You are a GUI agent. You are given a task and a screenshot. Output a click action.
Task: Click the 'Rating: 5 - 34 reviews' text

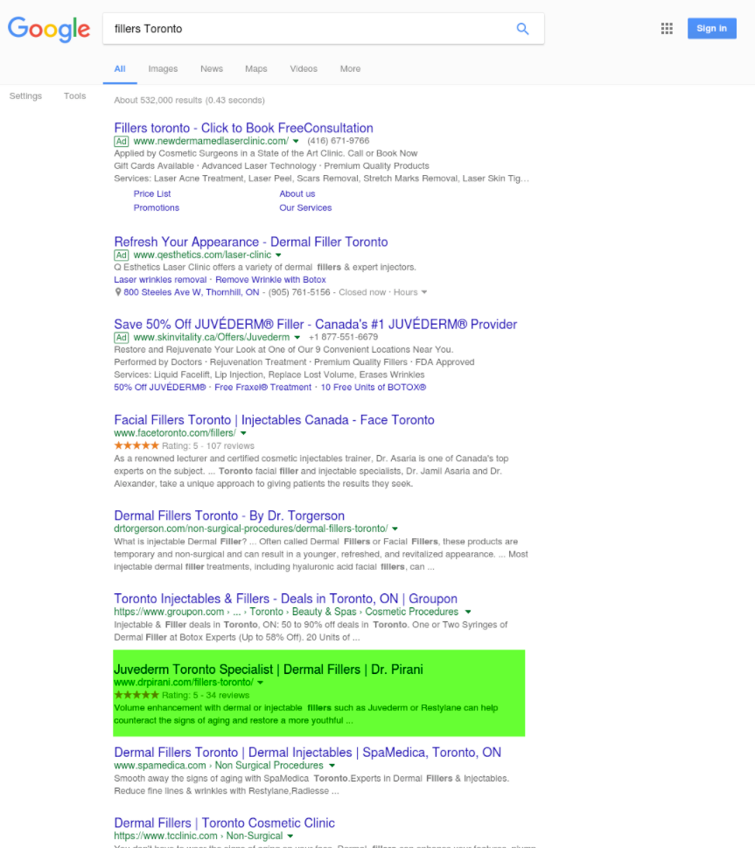coord(206,695)
